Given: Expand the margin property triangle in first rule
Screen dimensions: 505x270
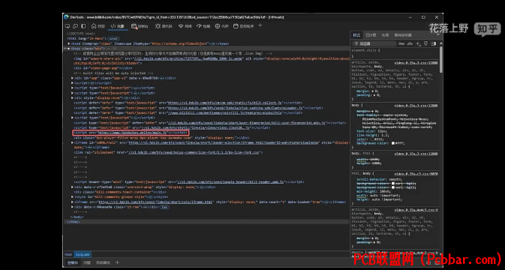Looking at the screenshot, I should [373, 91].
